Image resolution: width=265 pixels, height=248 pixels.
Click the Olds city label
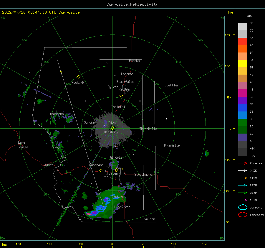coord(112,123)
